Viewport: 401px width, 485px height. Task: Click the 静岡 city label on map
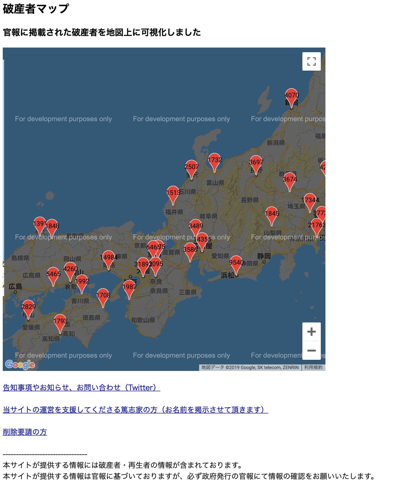pyautogui.click(x=264, y=256)
